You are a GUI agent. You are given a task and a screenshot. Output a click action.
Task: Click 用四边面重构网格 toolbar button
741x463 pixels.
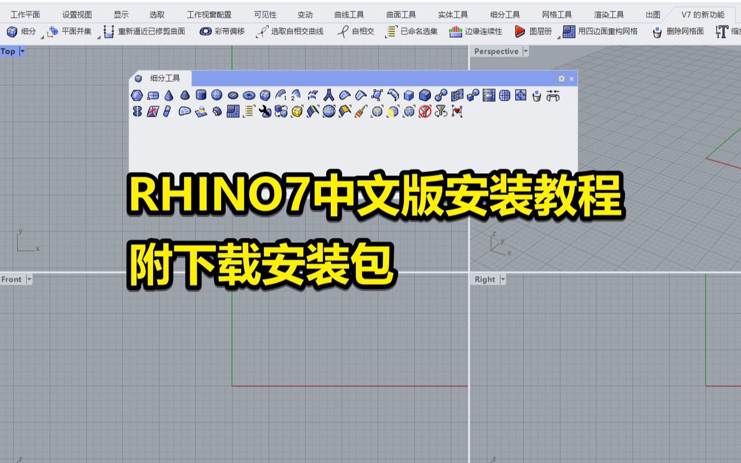click(600, 31)
